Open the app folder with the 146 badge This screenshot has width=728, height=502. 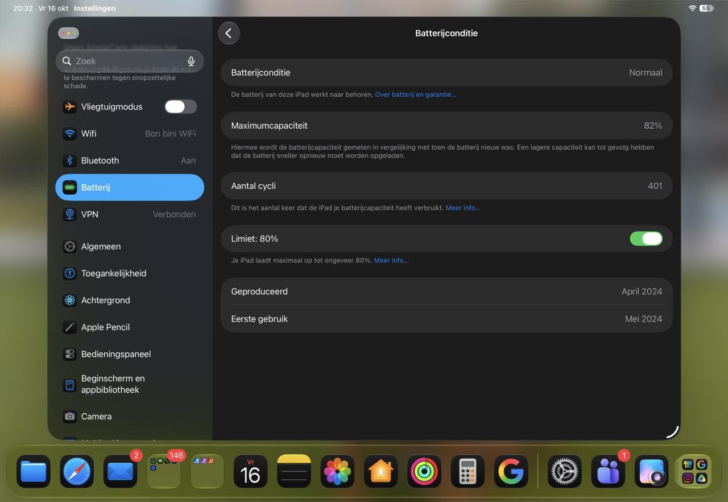(164, 471)
